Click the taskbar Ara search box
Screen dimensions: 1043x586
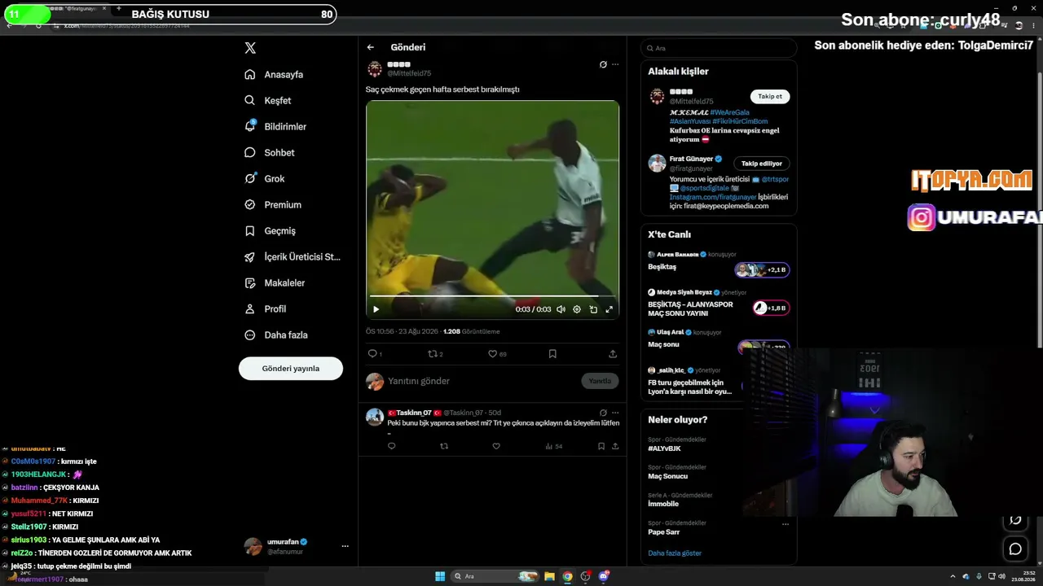pos(493,576)
